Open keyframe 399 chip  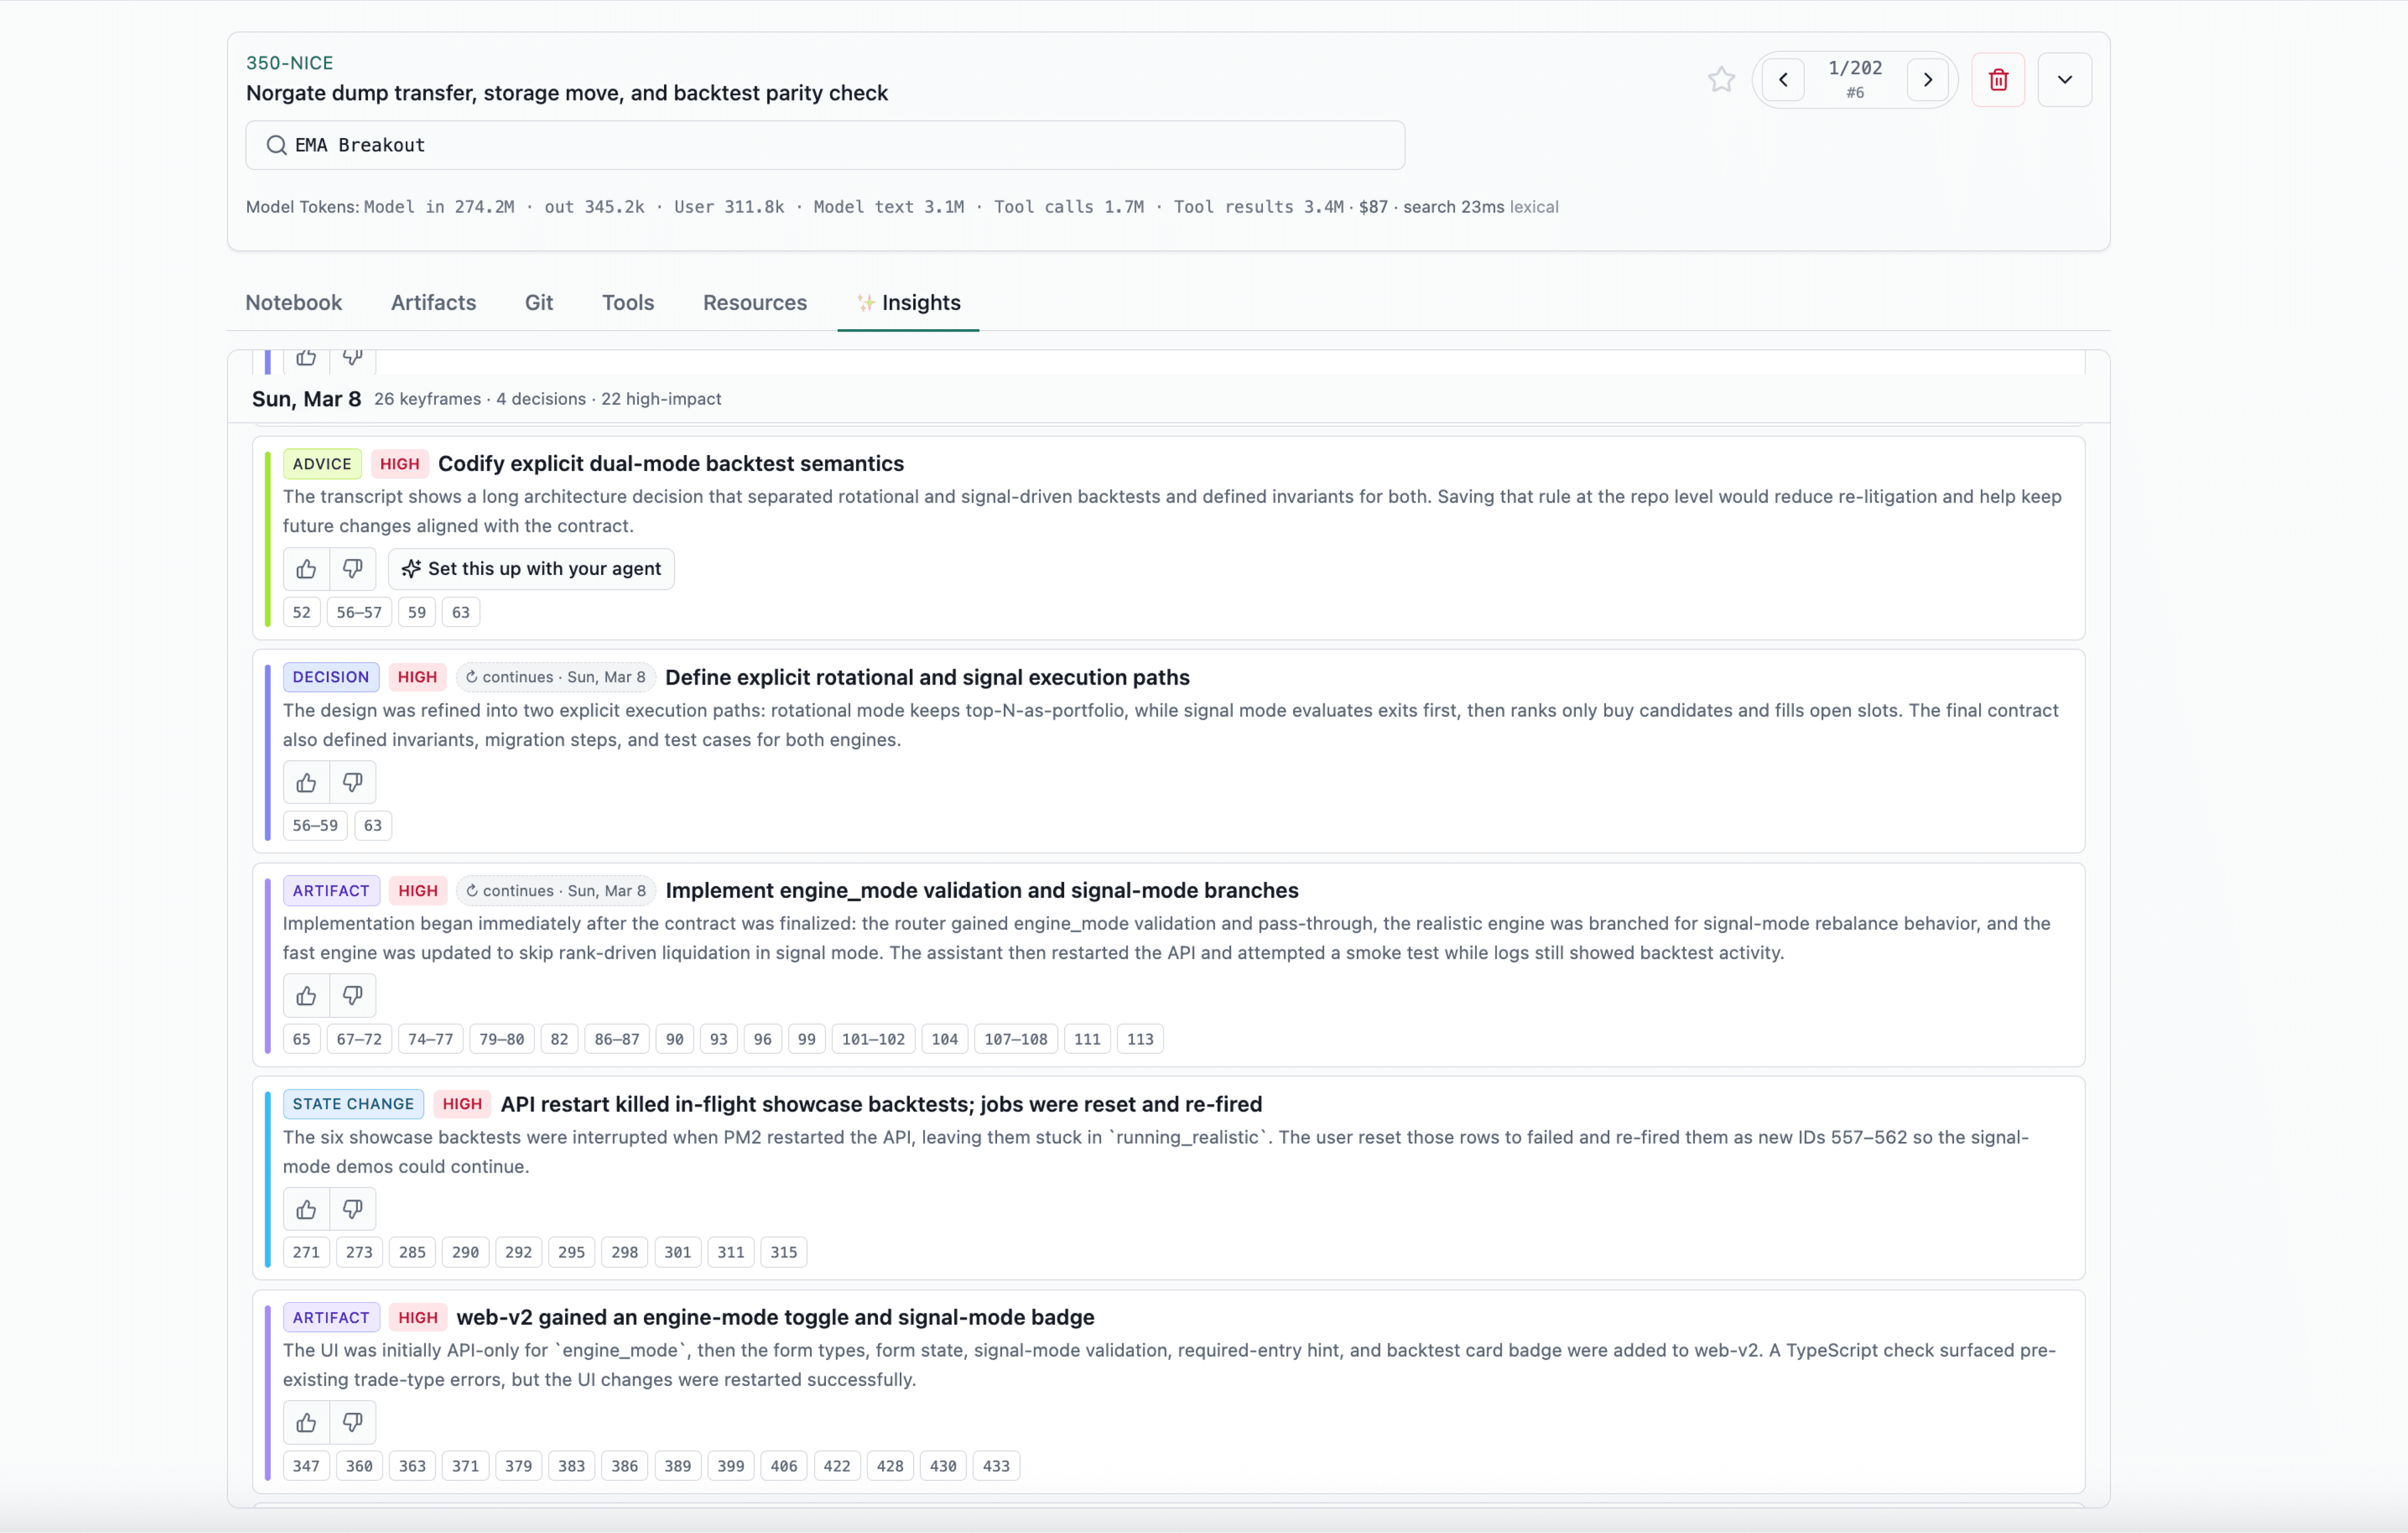730,1466
